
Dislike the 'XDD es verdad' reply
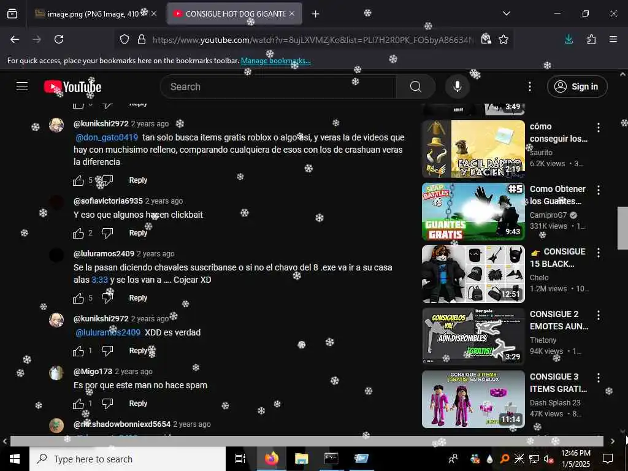pyautogui.click(x=107, y=351)
